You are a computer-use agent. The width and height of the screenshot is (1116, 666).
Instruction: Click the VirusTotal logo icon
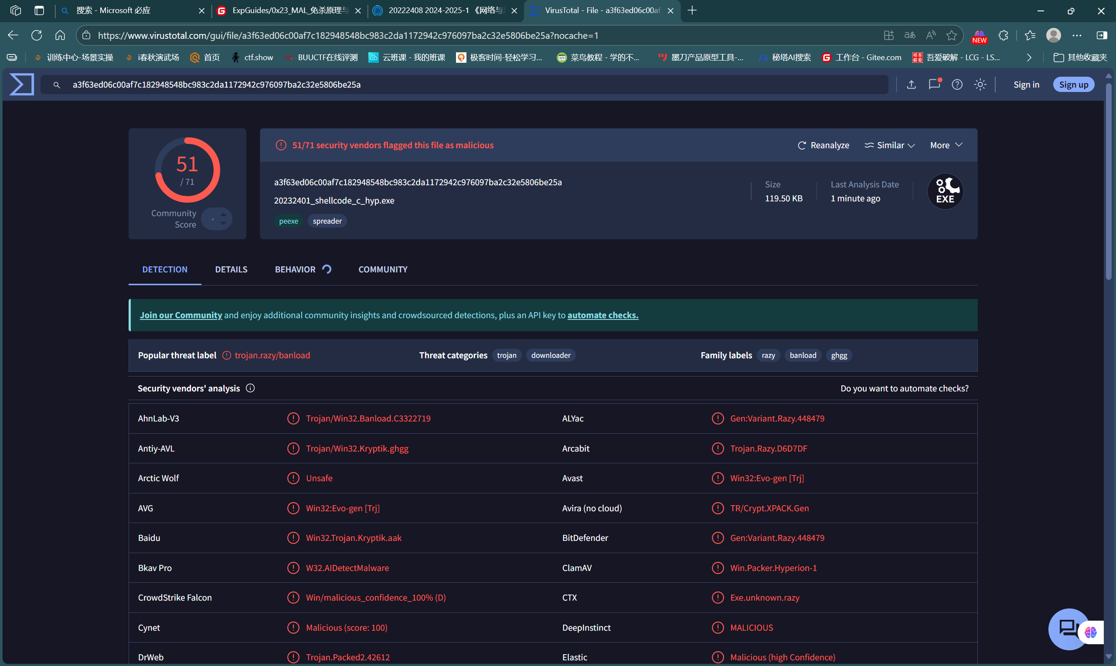click(x=21, y=85)
